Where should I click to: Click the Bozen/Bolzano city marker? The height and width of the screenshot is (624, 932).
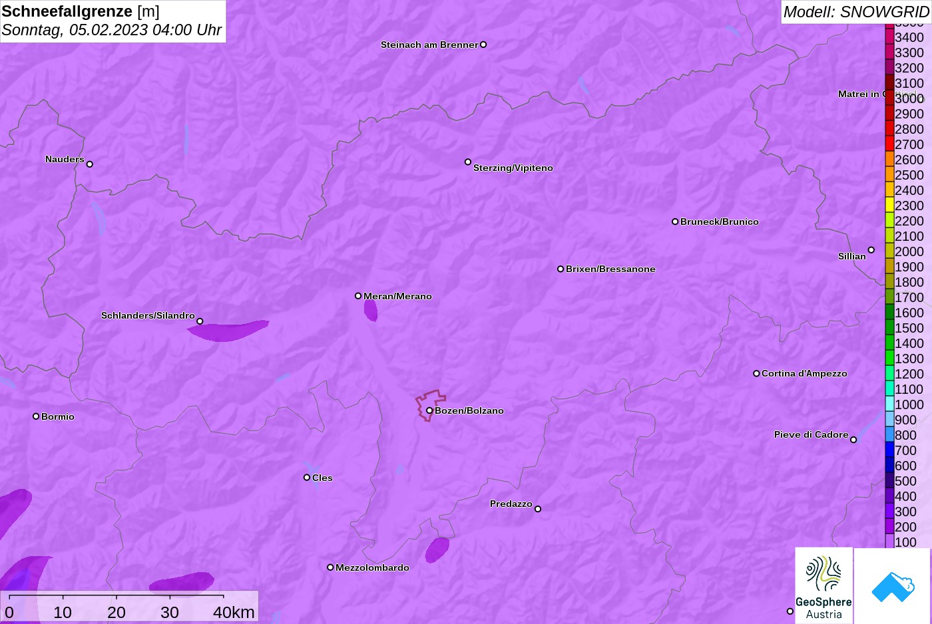(x=429, y=410)
